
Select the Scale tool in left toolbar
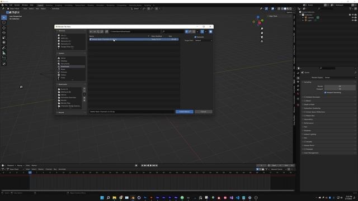[x=4, y=37]
